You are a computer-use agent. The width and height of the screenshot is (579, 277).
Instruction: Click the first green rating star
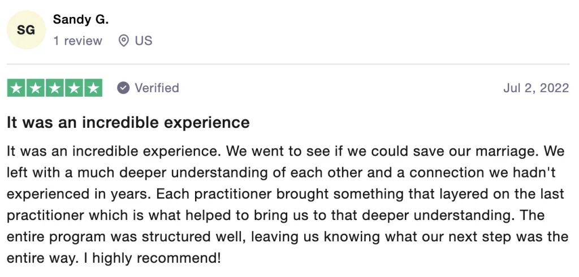pos(16,88)
